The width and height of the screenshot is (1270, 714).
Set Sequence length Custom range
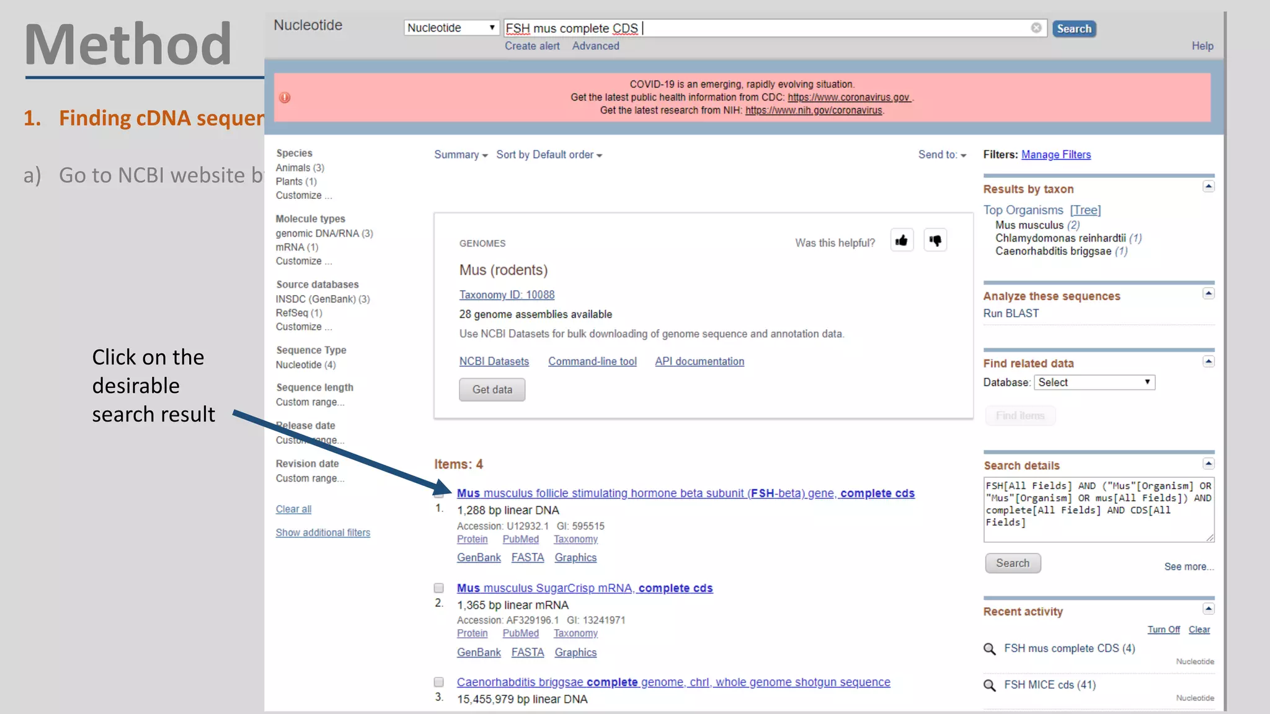click(310, 402)
